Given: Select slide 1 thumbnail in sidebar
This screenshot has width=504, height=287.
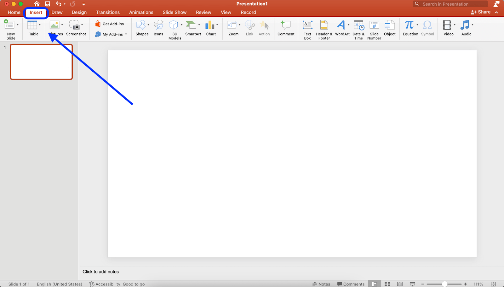Looking at the screenshot, I should [x=41, y=62].
